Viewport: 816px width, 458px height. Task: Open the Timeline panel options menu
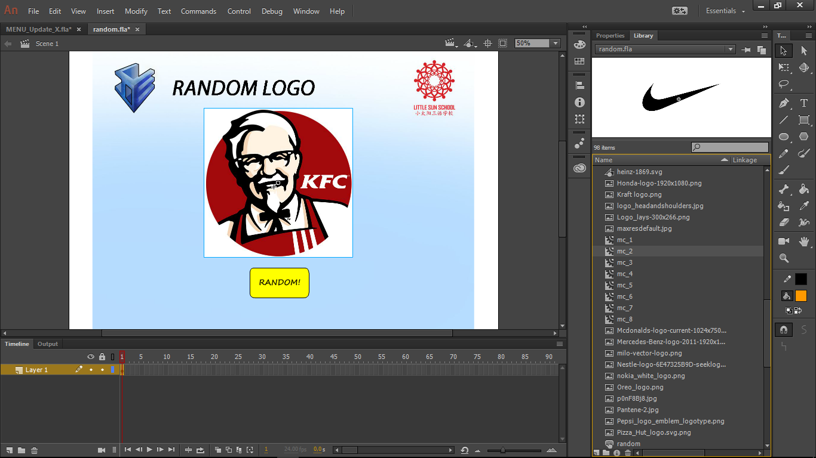point(560,344)
